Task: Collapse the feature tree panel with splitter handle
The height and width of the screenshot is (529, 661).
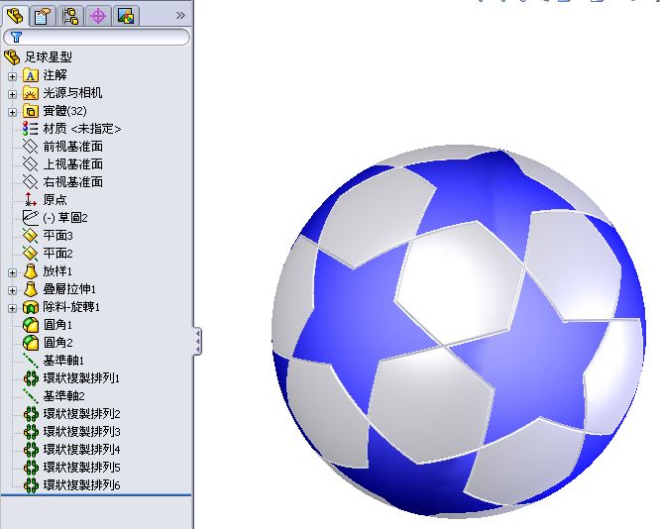Action: 197,341
